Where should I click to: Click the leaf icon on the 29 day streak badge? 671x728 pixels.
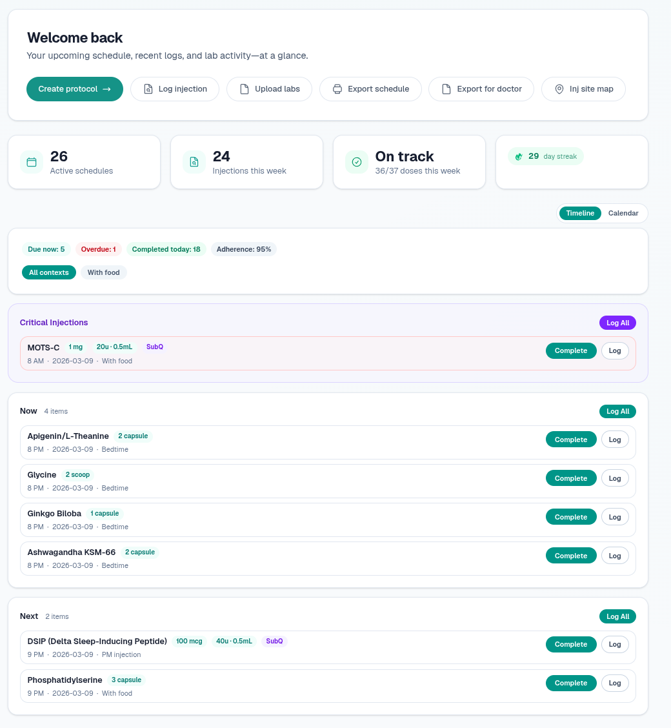pos(519,156)
